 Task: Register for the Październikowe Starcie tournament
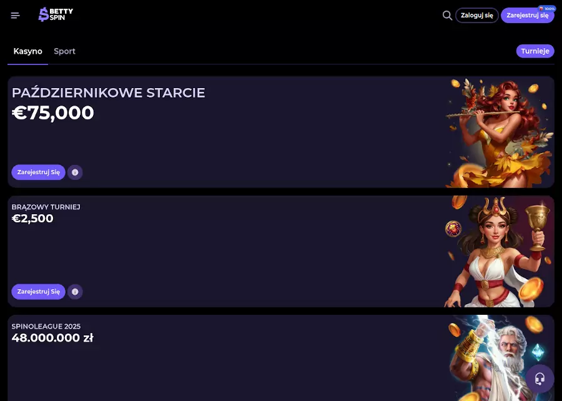click(39, 172)
